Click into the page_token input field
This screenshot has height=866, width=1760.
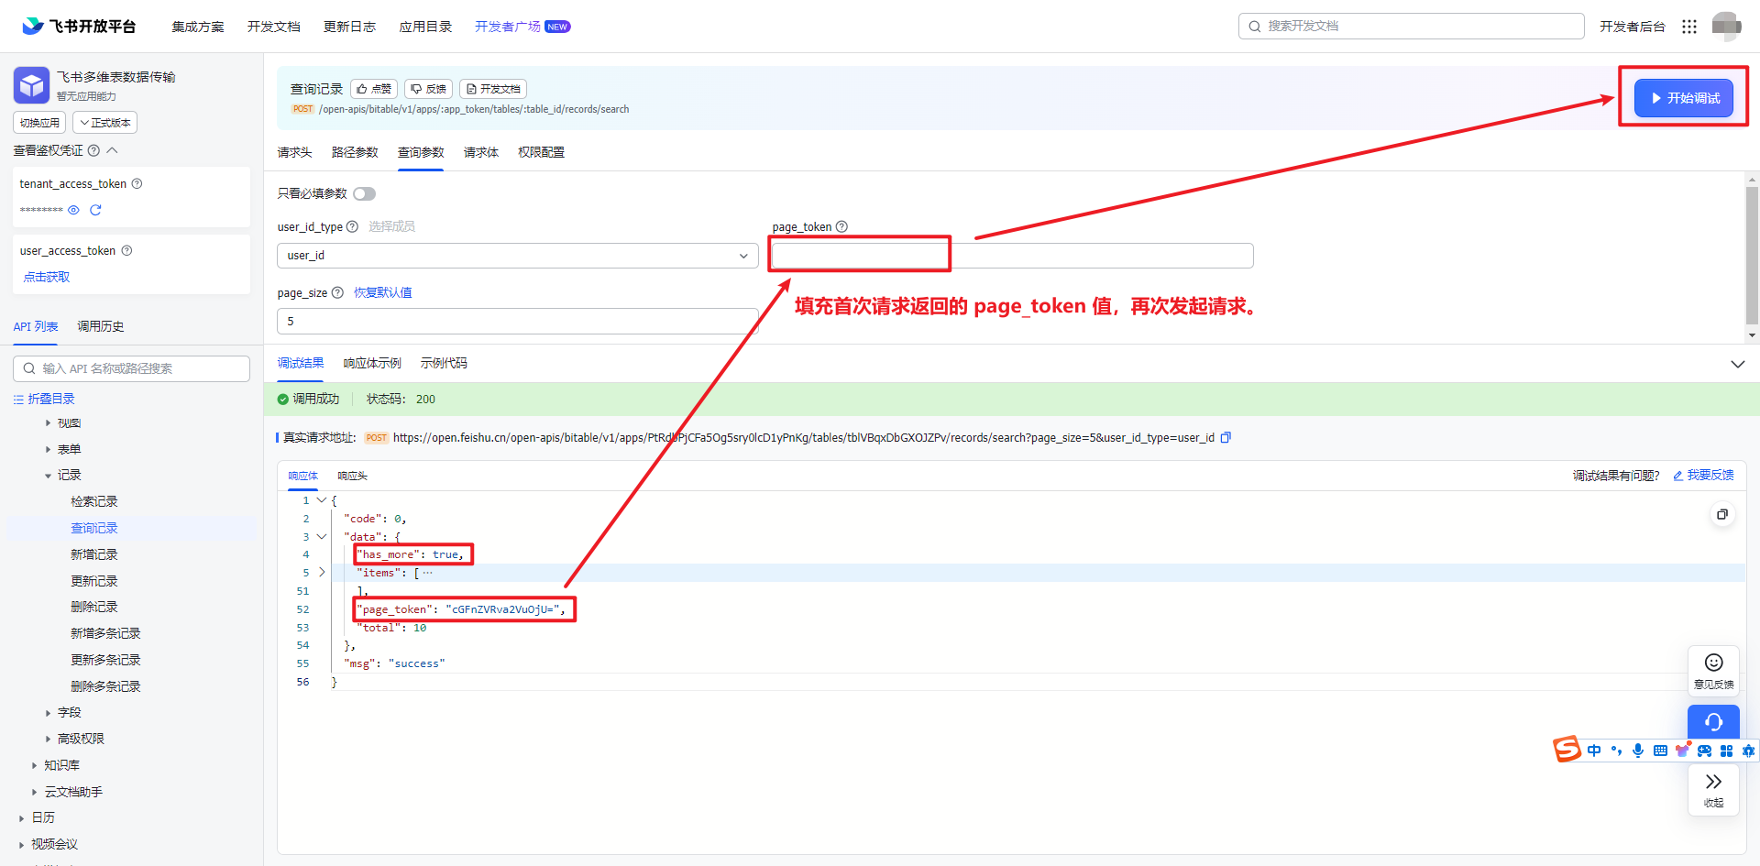[x=1012, y=256]
